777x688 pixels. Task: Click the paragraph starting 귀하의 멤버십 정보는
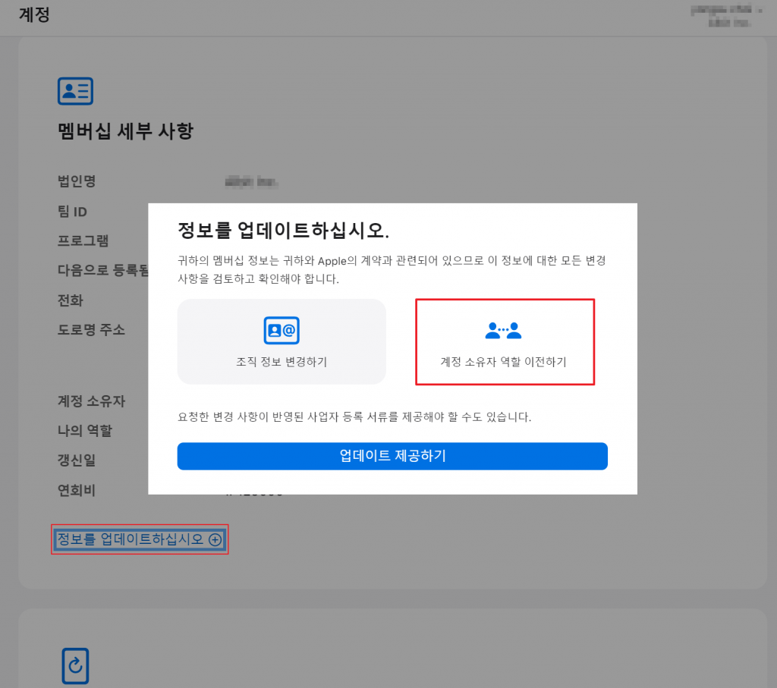(x=392, y=269)
